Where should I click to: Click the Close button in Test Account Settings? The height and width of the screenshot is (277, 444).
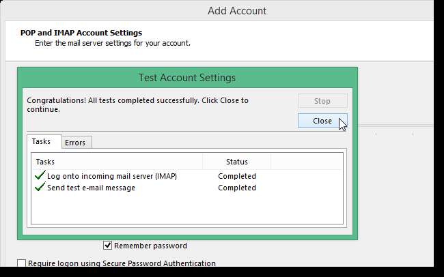[322, 121]
